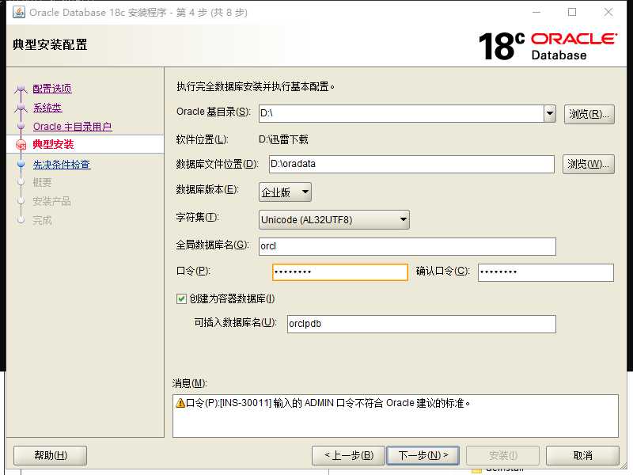
Task: Focus the 数据库文件位置 input field
Action: pos(411,164)
